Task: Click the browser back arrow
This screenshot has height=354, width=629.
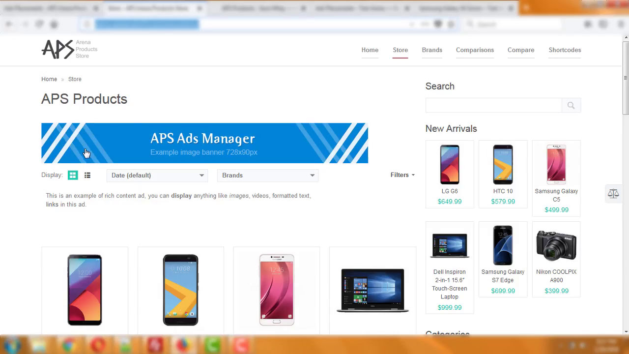Action: pos(8,24)
